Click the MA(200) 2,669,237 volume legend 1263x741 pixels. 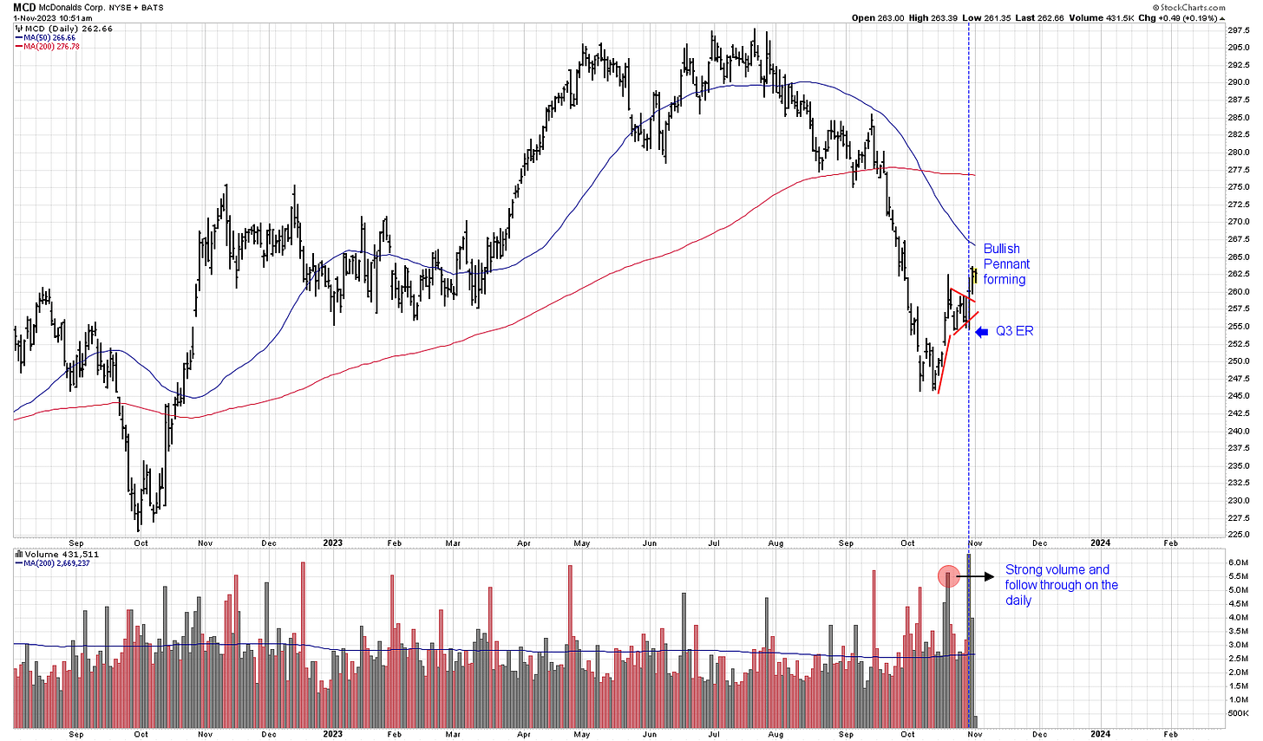[x=56, y=563]
